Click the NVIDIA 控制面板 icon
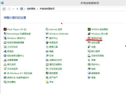 coord(89,29)
